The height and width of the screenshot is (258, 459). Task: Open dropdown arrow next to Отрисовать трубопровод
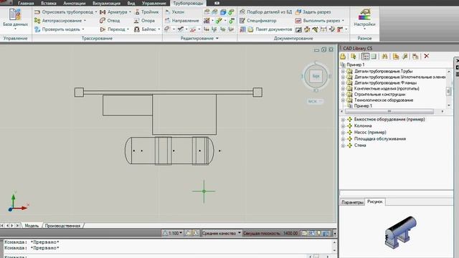point(96,12)
